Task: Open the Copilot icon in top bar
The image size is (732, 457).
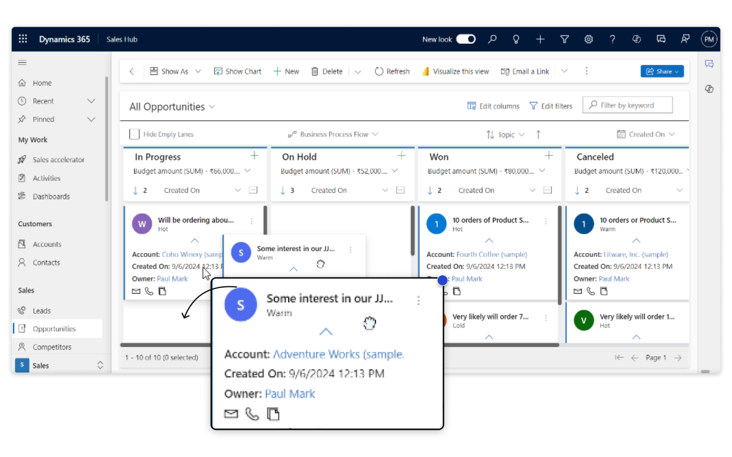Action: [x=637, y=40]
